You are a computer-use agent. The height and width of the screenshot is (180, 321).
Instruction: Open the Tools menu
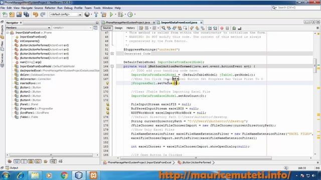(x=97, y=8)
